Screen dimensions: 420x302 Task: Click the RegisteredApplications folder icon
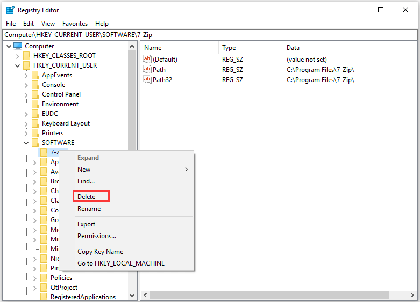pos(44,297)
